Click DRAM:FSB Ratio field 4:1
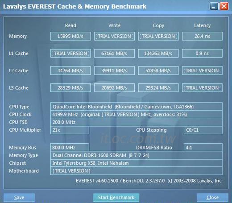This screenshot has height=203, width=232. coord(203,147)
